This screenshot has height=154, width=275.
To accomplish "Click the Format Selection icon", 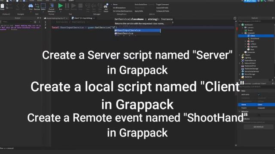I will 52,6.
